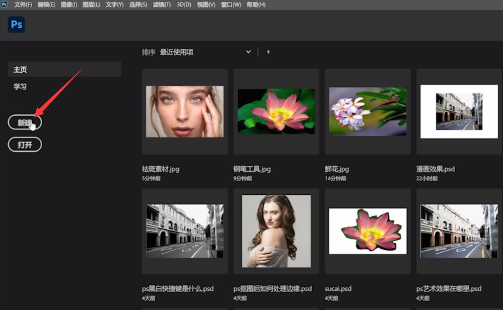Open the 帮助(H) menu

pyautogui.click(x=256, y=5)
